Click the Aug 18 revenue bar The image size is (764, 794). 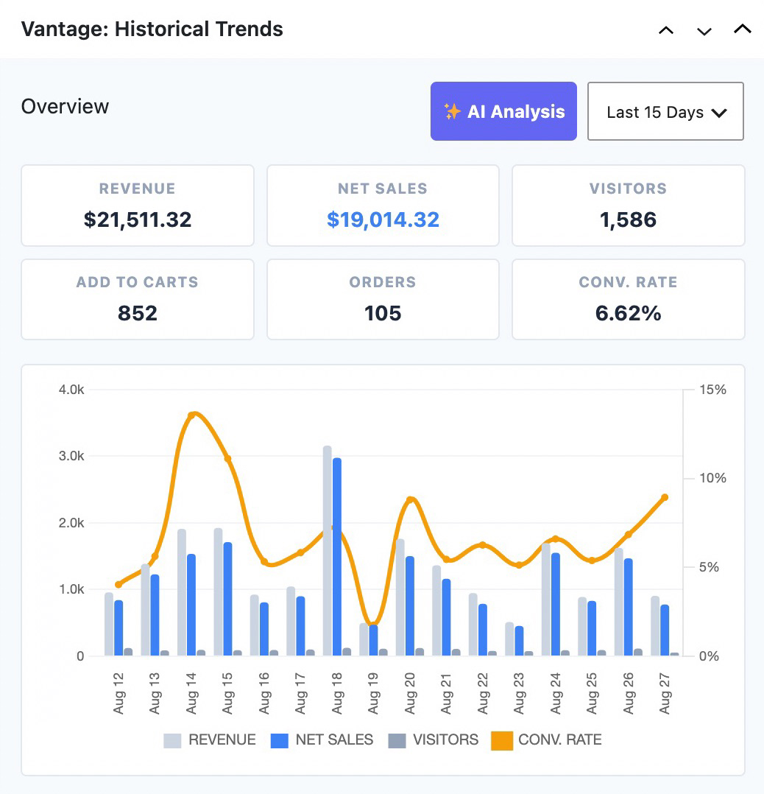[328, 551]
